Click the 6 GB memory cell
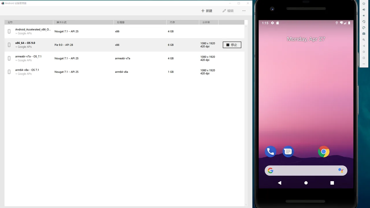The width and height of the screenshot is (370, 208). click(171, 45)
